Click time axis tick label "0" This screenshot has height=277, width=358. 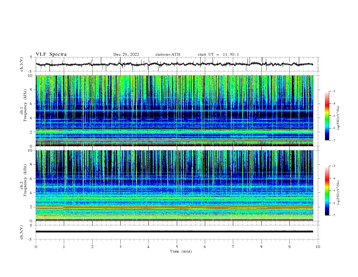[x=36, y=247]
